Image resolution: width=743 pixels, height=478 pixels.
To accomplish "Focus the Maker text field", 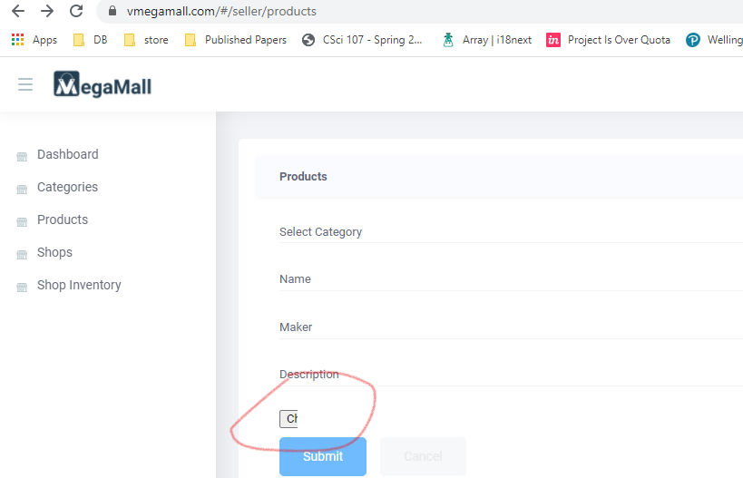I will 508,327.
